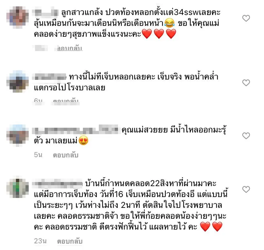Open avatar of the ลูกสาวแกล้ง commenter
This screenshot has height=250, width=264.
point(18,17)
